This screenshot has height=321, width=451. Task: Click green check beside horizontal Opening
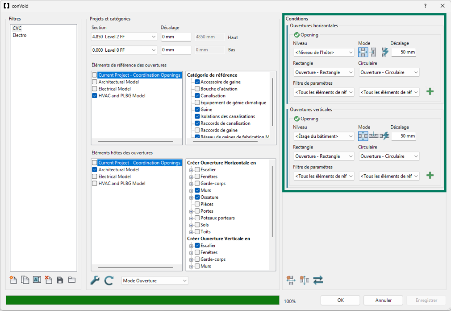296,35
